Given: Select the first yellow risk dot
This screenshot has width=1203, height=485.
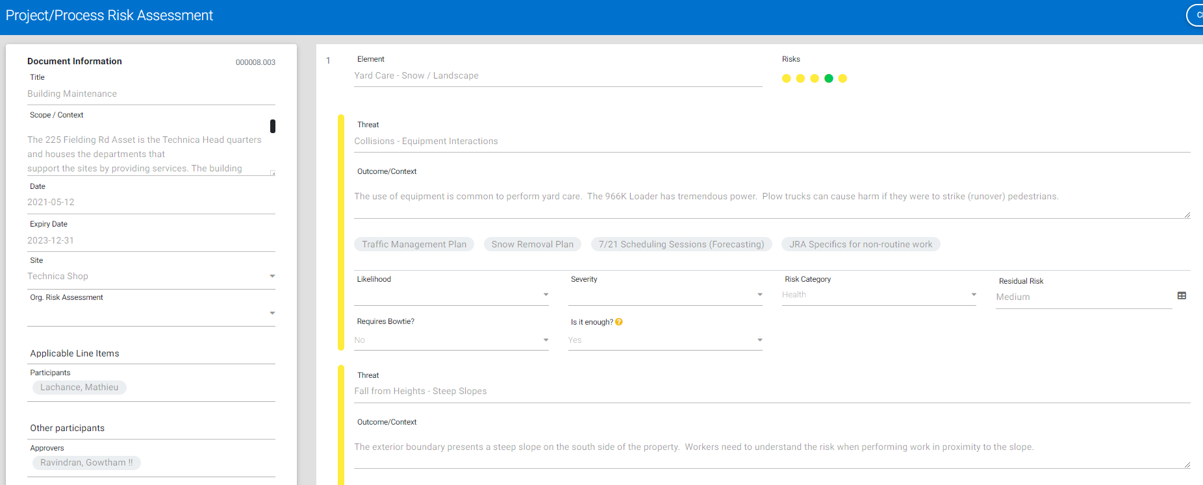Looking at the screenshot, I should click(787, 79).
